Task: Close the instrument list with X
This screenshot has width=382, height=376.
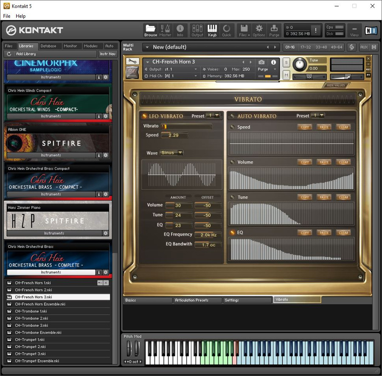Action: click(x=106, y=283)
